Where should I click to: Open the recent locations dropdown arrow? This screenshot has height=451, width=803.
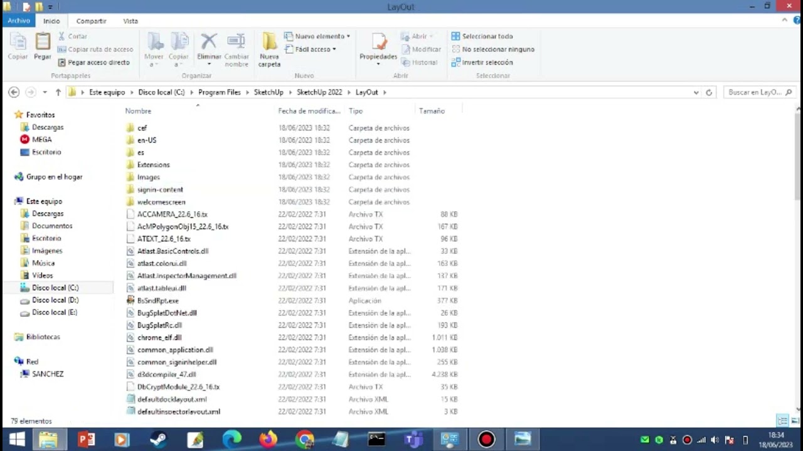(45, 92)
